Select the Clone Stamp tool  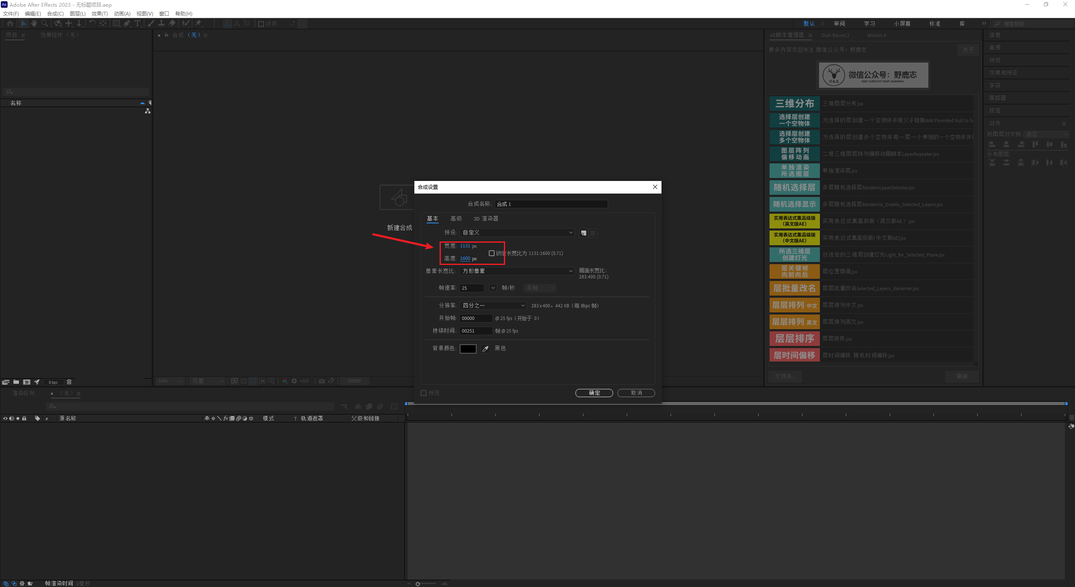(x=161, y=24)
